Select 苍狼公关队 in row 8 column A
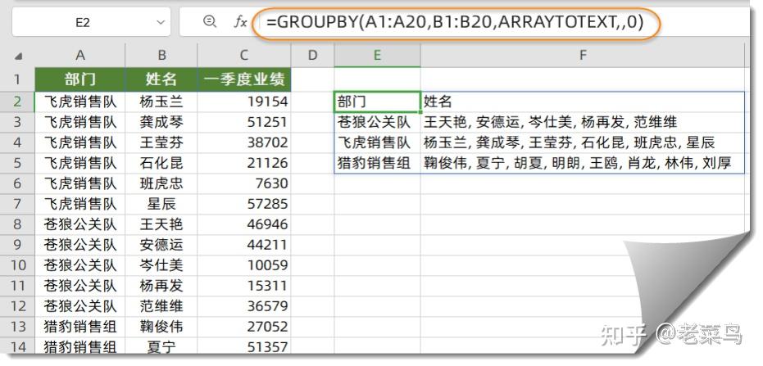The width and height of the screenshot is (763, 366). [80, 224]
